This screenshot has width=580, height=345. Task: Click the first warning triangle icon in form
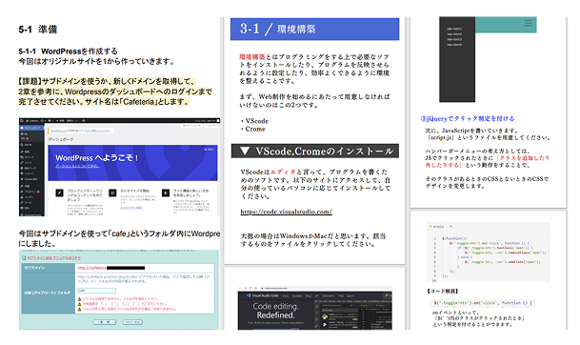(80, 298)
